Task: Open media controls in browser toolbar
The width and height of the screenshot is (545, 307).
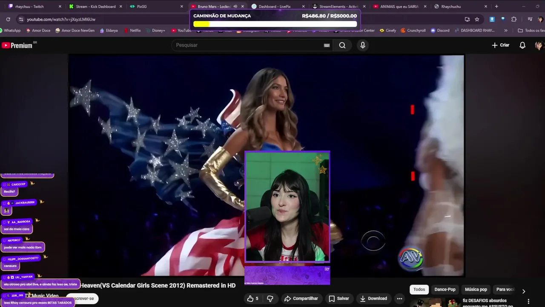Action: pyautogui.click(x=530, y=19)
